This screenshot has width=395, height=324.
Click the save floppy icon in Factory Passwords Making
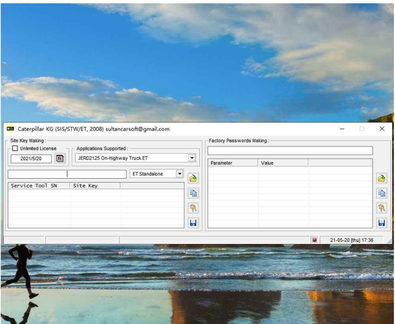(x=382, y=223)
